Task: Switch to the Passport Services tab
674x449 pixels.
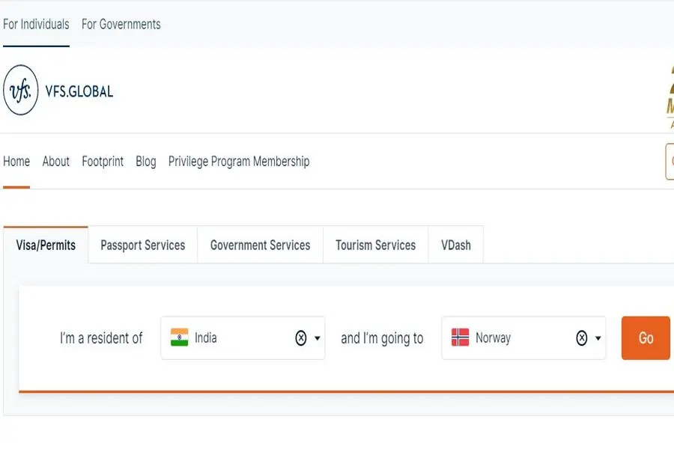Action: [143, 245]
